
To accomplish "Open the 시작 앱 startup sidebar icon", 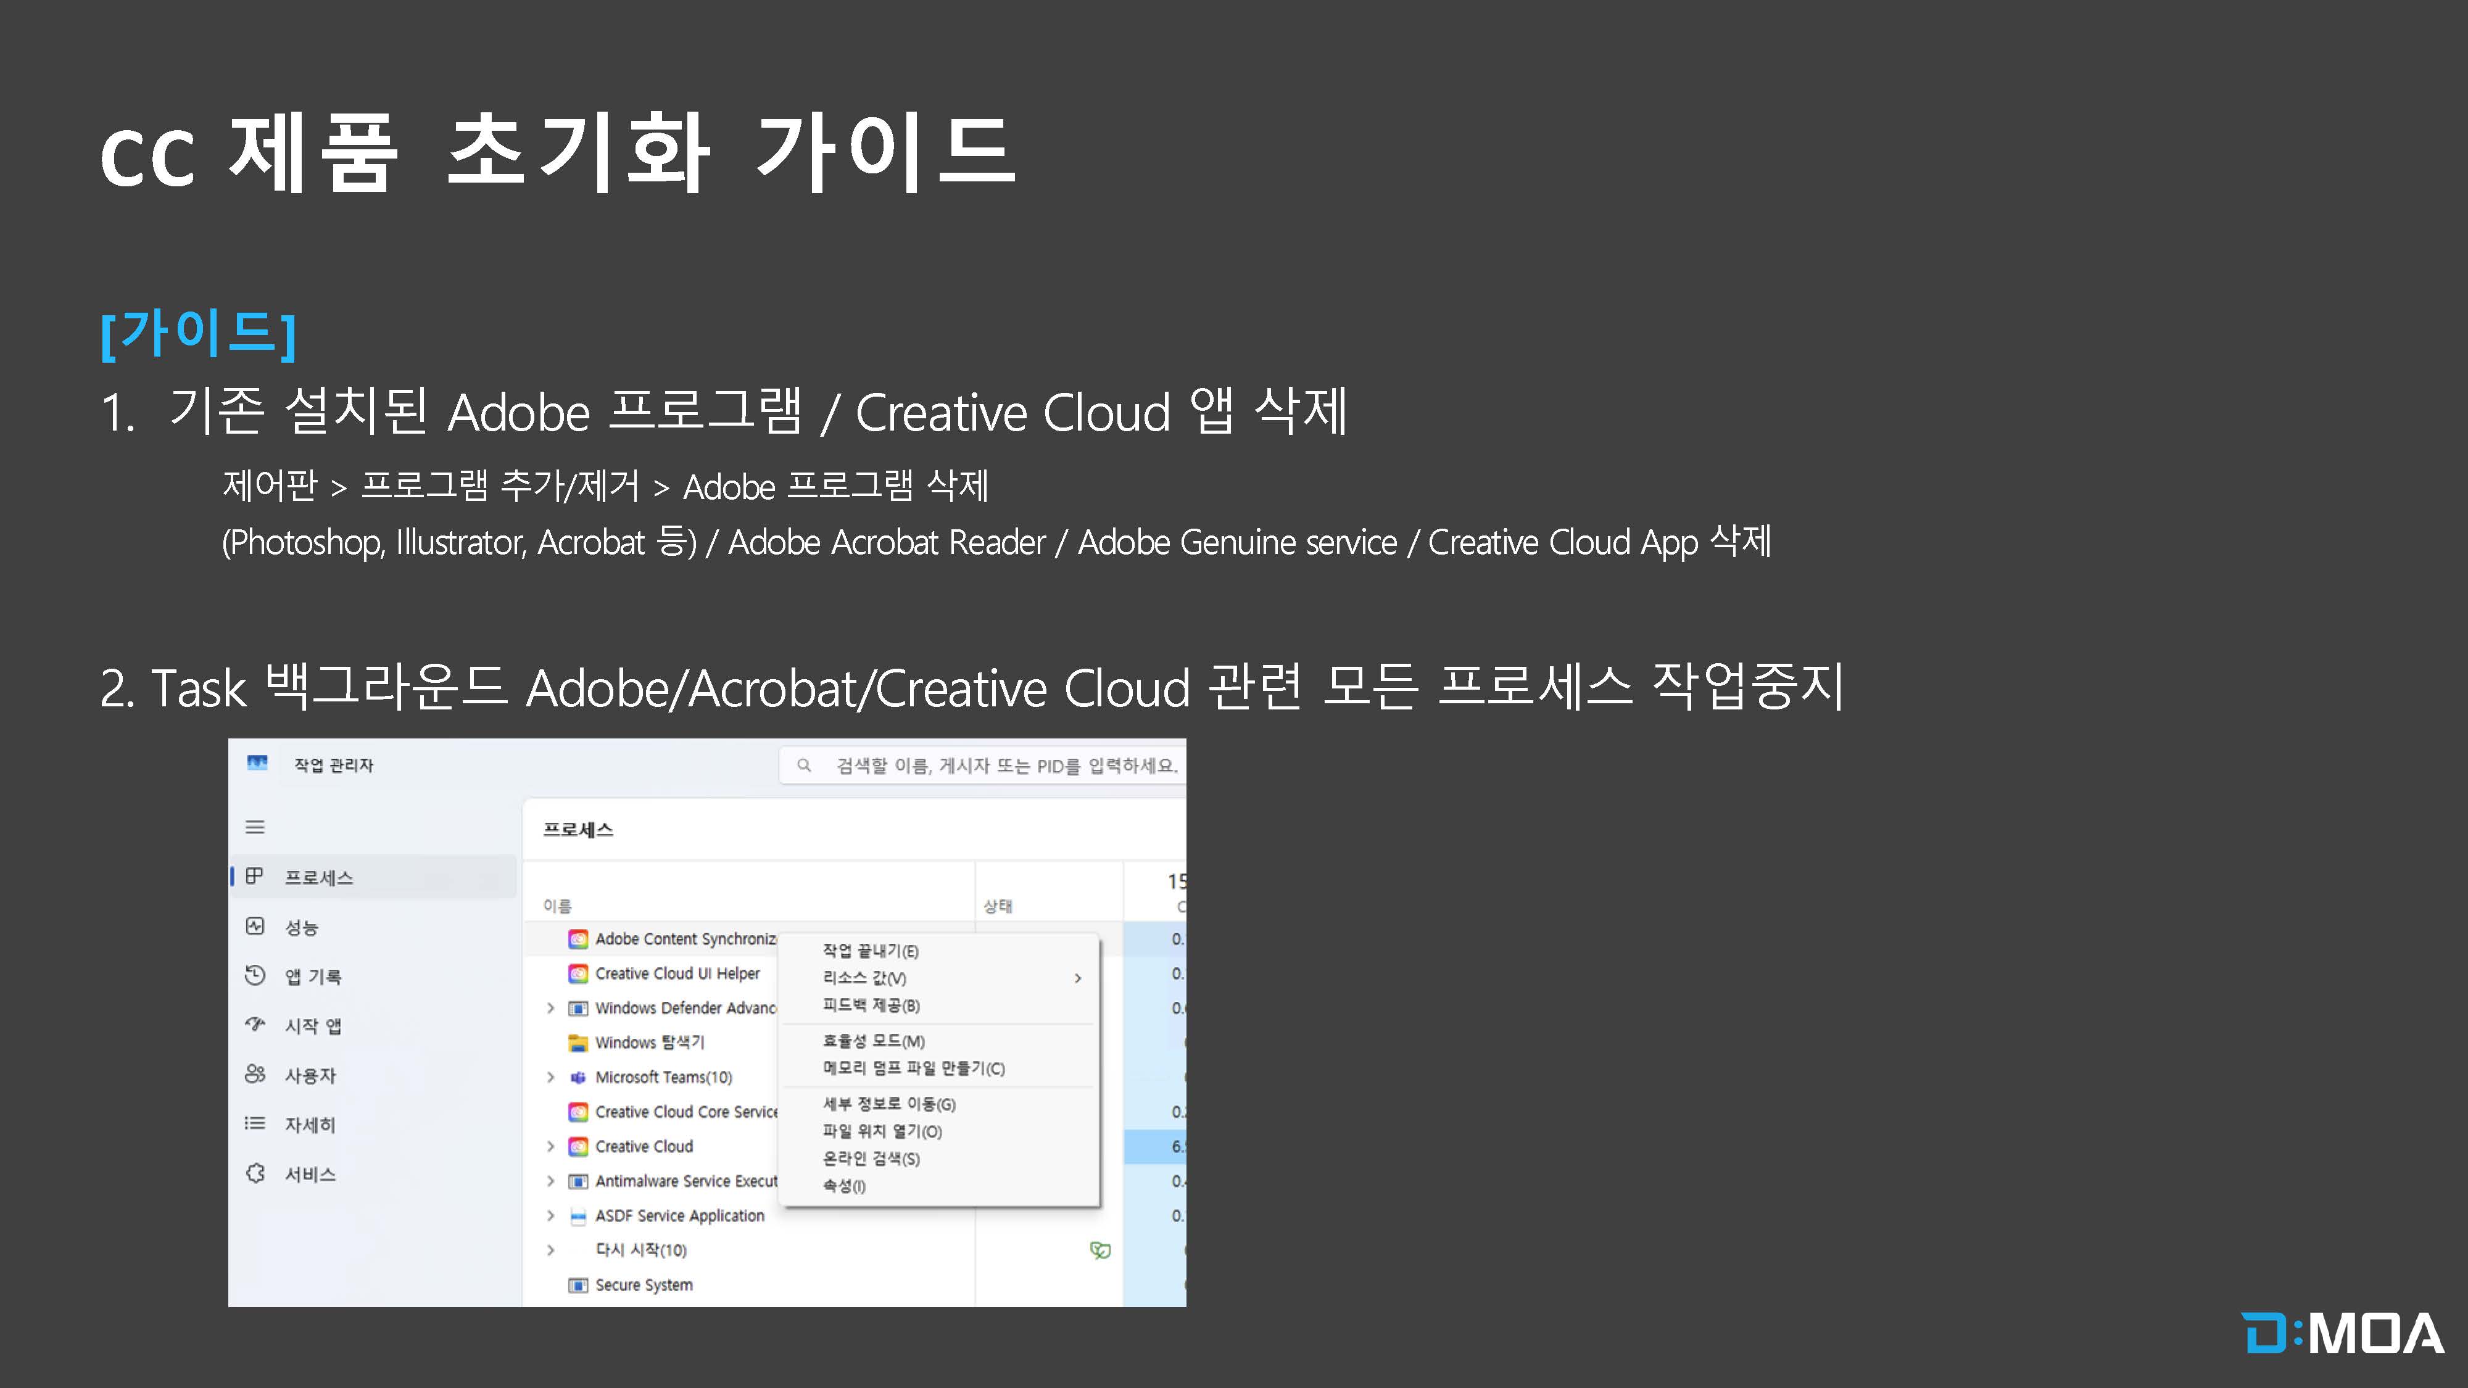I will click(255, 1024).
